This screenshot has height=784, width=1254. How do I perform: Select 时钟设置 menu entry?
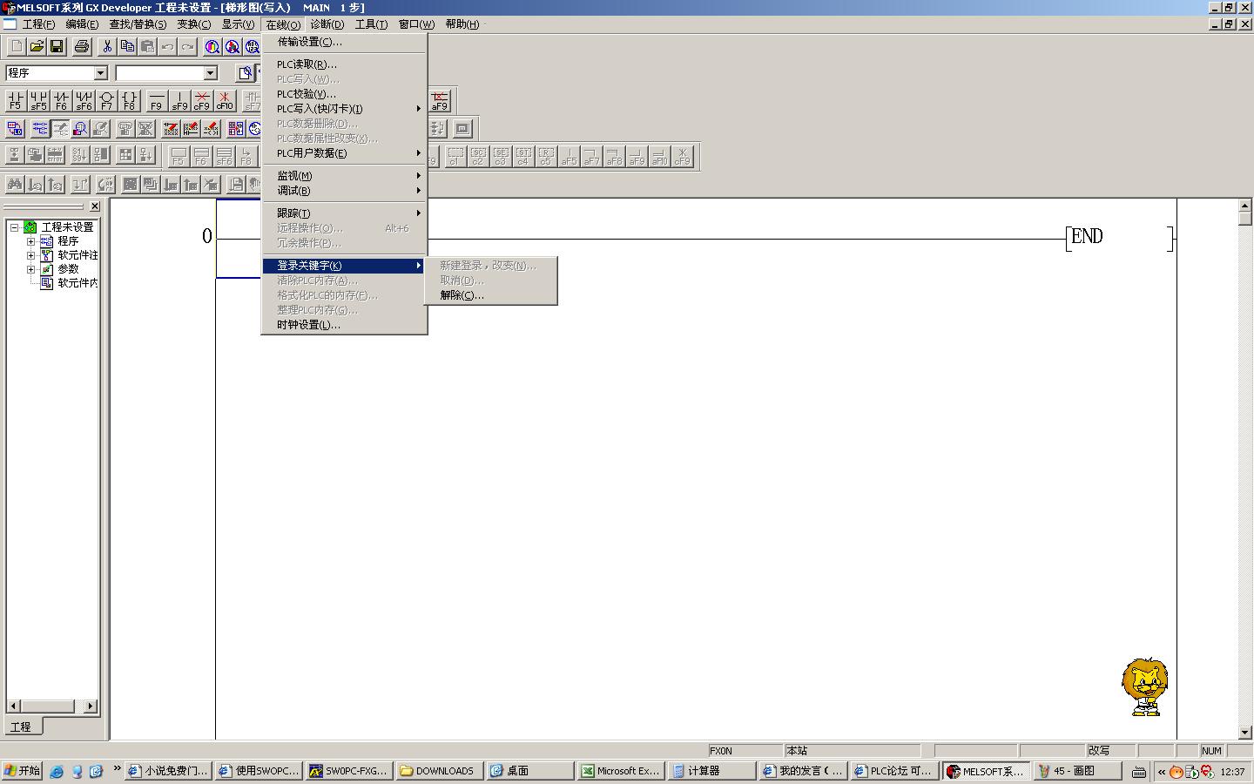[x=344, y=325]
